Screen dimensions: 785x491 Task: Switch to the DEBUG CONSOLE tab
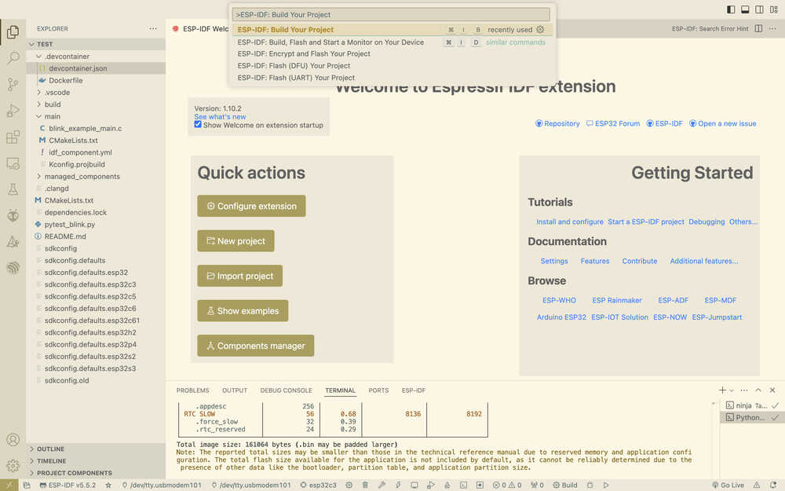tap(286, 390)
